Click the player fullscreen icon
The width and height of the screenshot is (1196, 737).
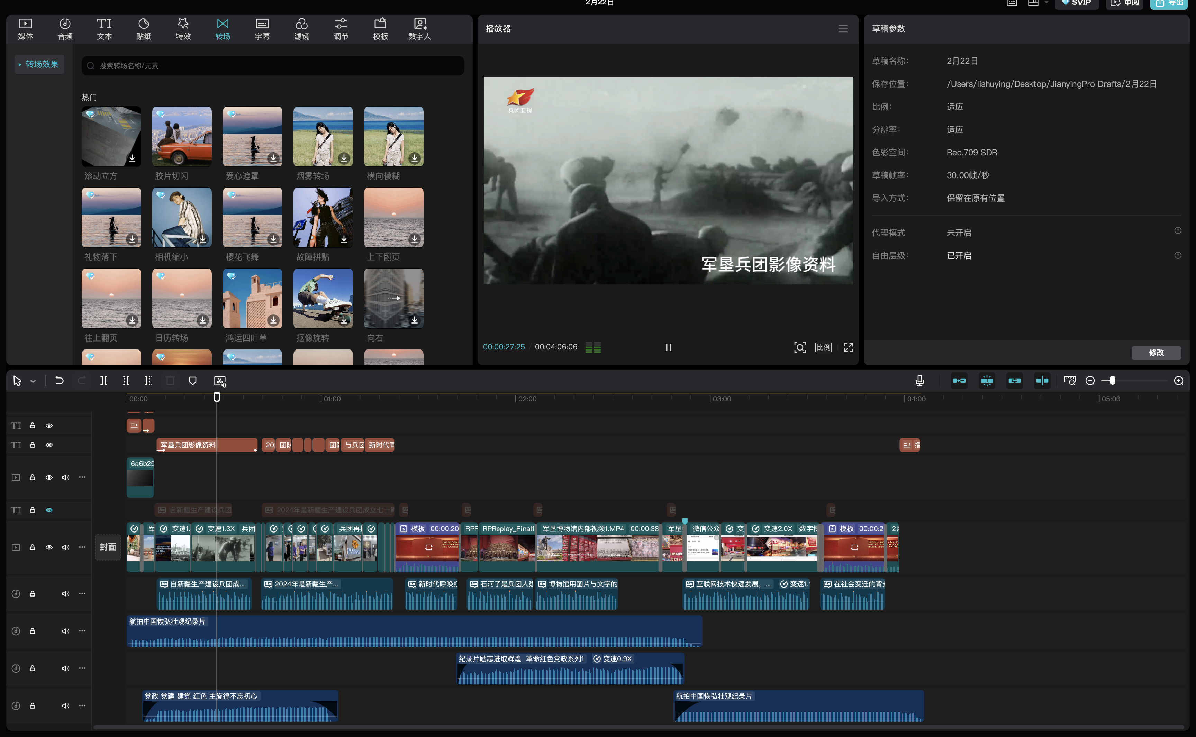click(x=849, y=347)
